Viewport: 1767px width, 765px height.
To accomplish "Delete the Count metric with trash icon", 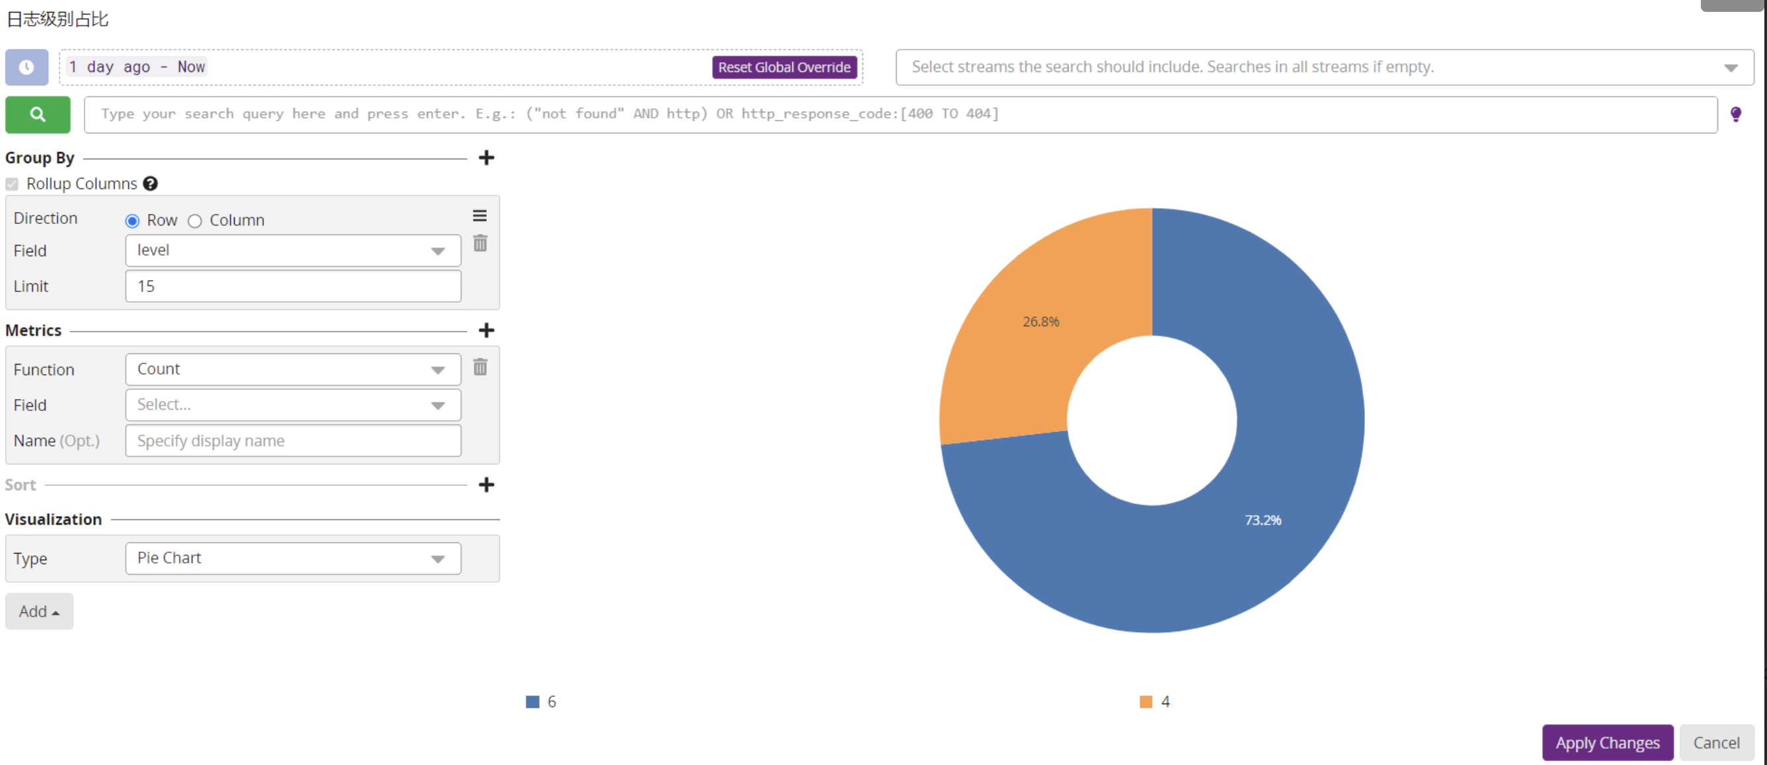I will pyautogui.click(x=480, y=368).
